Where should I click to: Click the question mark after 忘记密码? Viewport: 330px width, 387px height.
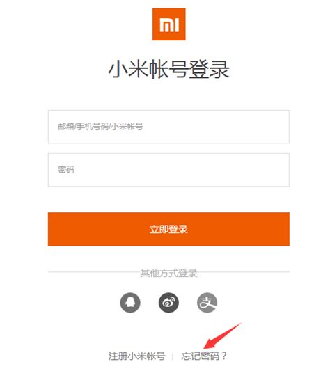(x=224, y=356)
